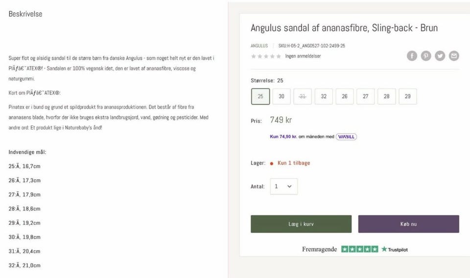Pick size 26 option

click(x=345, y=96)
